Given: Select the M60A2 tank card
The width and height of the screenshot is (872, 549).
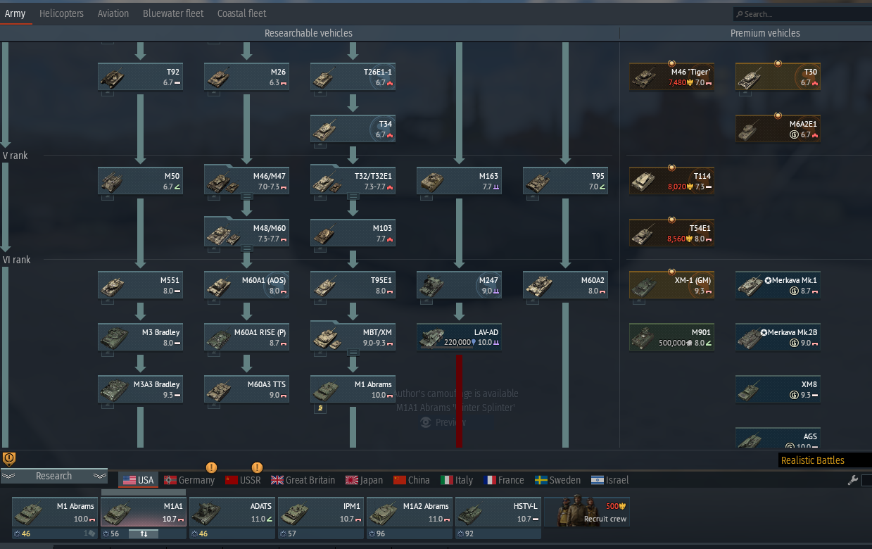Looking at the screenshot, I should pyautogui.click(x=565, y=285).
